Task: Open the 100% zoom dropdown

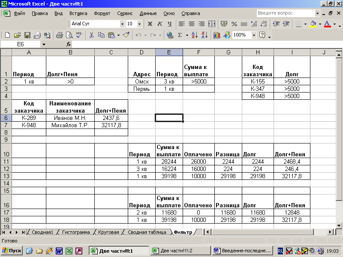Action: pos(254,35)
